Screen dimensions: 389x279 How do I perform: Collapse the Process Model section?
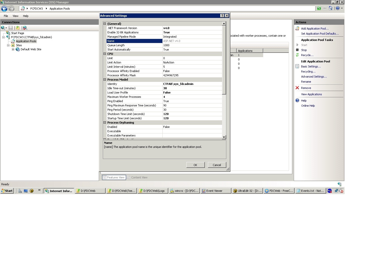pyautogui.click(x=105, y=79)
